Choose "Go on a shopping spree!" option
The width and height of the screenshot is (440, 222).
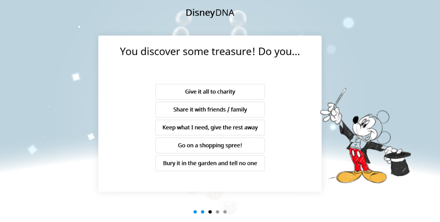[x=210, y=145]
